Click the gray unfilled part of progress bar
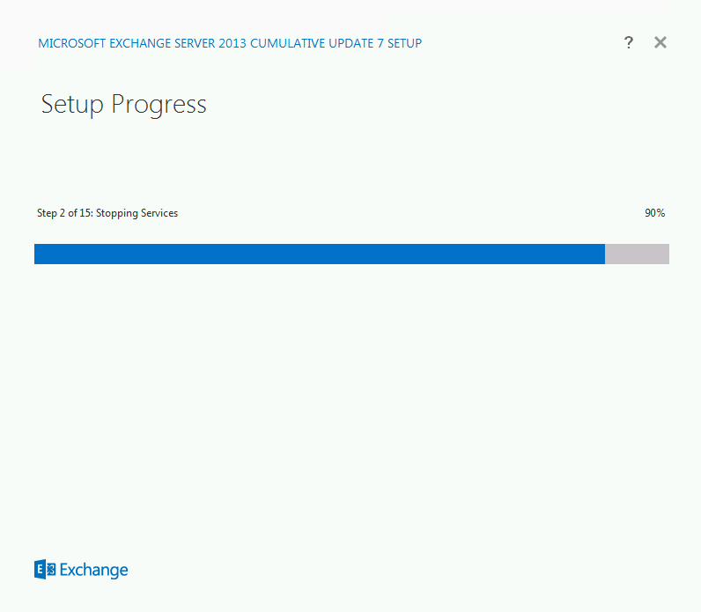The image size is (701, 612). [x=637, y=254]
